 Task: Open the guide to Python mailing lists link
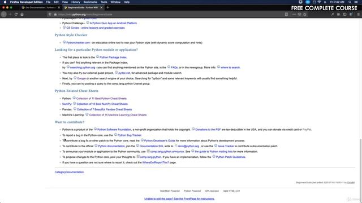coord(214,152)
